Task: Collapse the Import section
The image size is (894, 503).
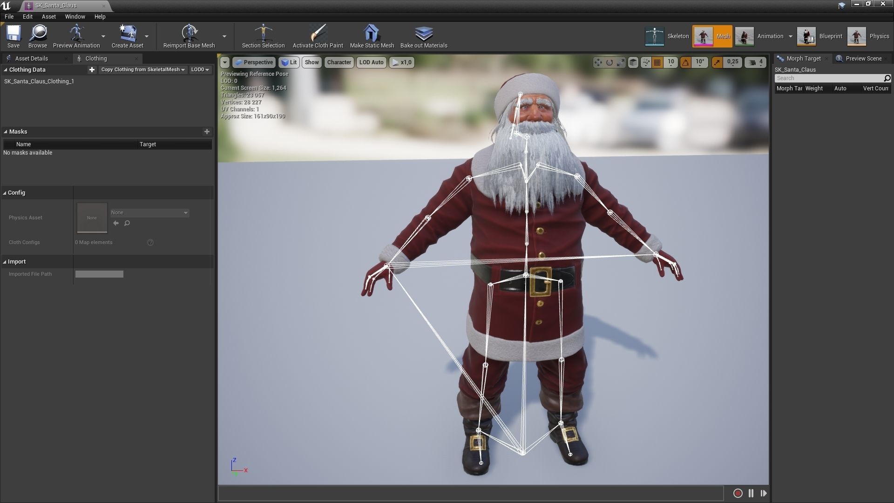Action: pos(5,262)
